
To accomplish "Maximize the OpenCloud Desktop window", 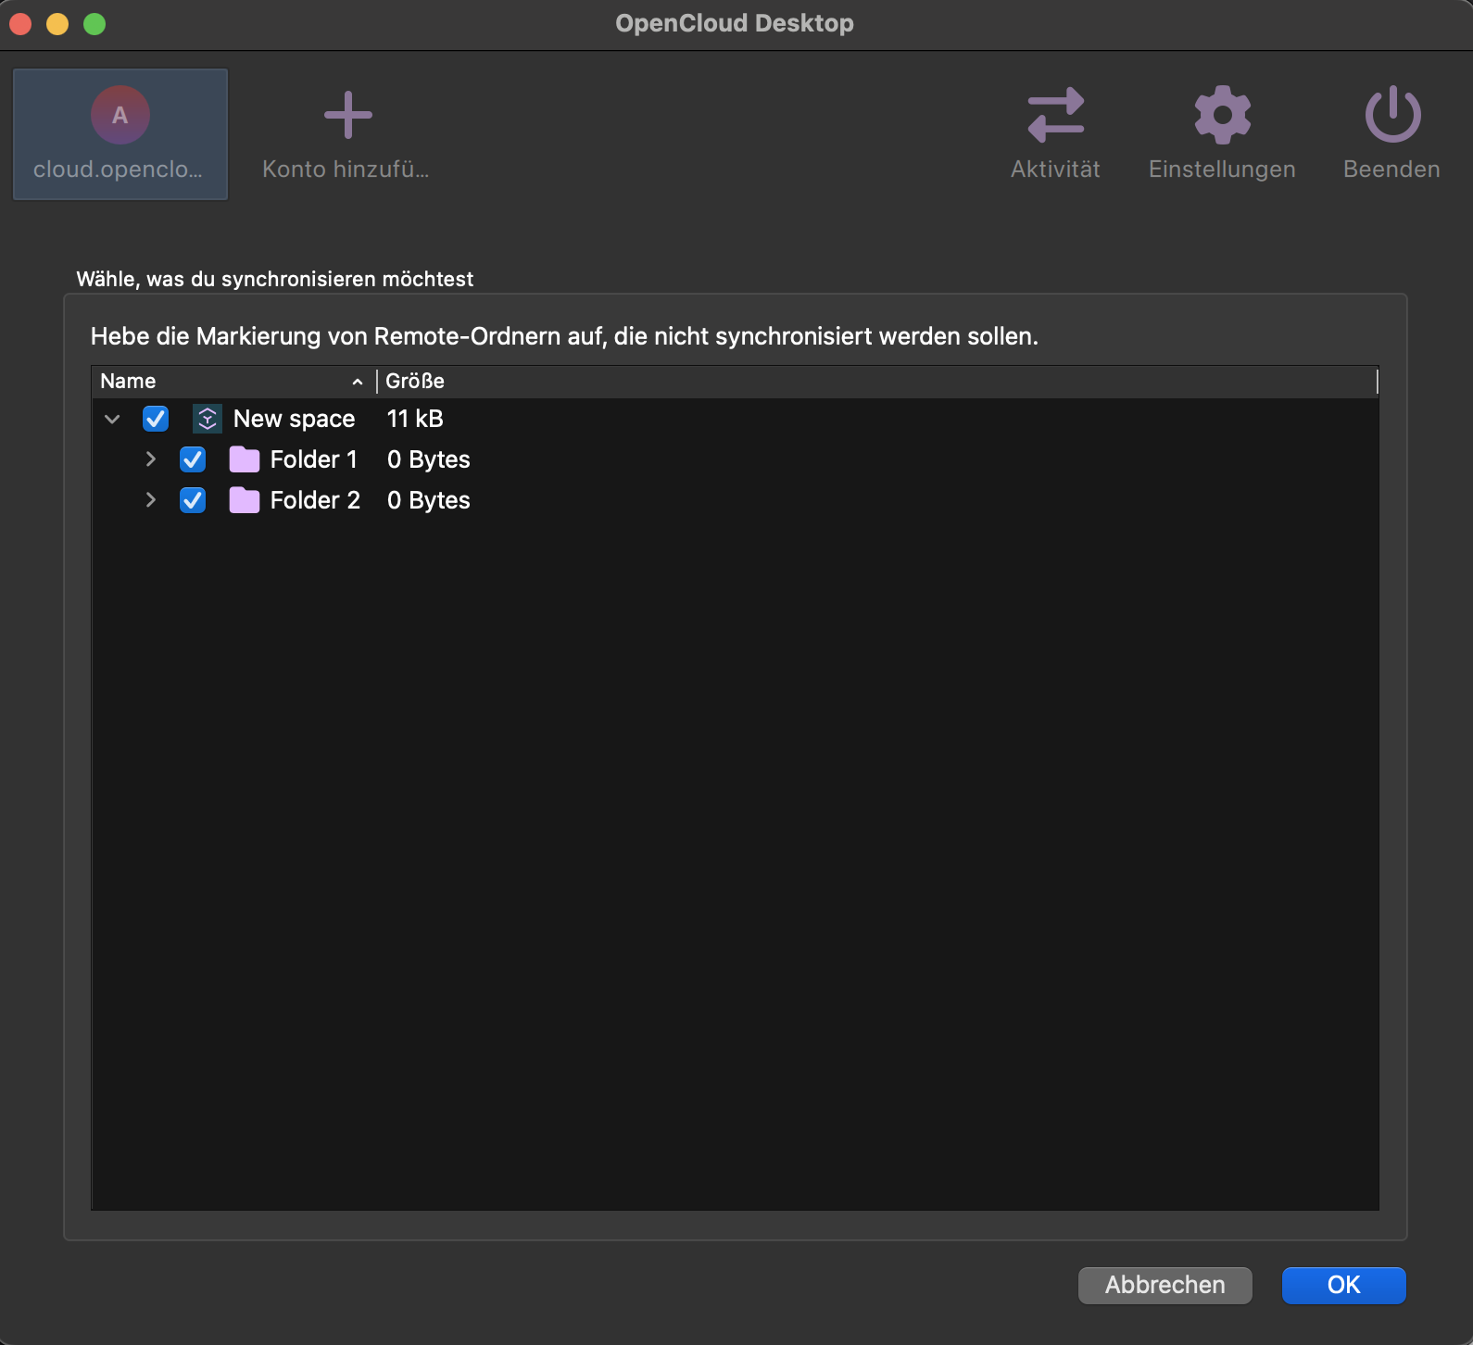I will [94, 24].
